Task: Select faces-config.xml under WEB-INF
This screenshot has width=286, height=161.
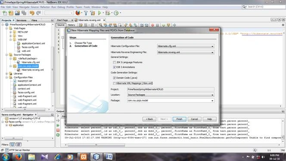Action: [30, 47]
